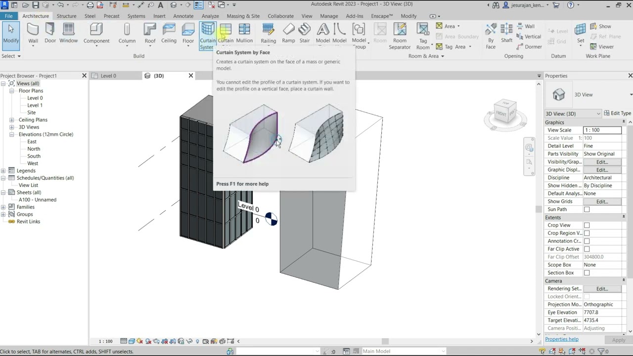Open the File menu
This screenshot has width=633, height=356.
click(8, 16)
